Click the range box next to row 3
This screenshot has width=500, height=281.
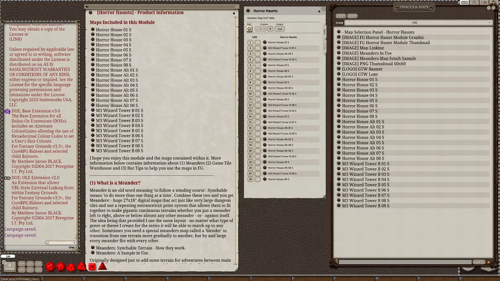(x=257, y=54)
